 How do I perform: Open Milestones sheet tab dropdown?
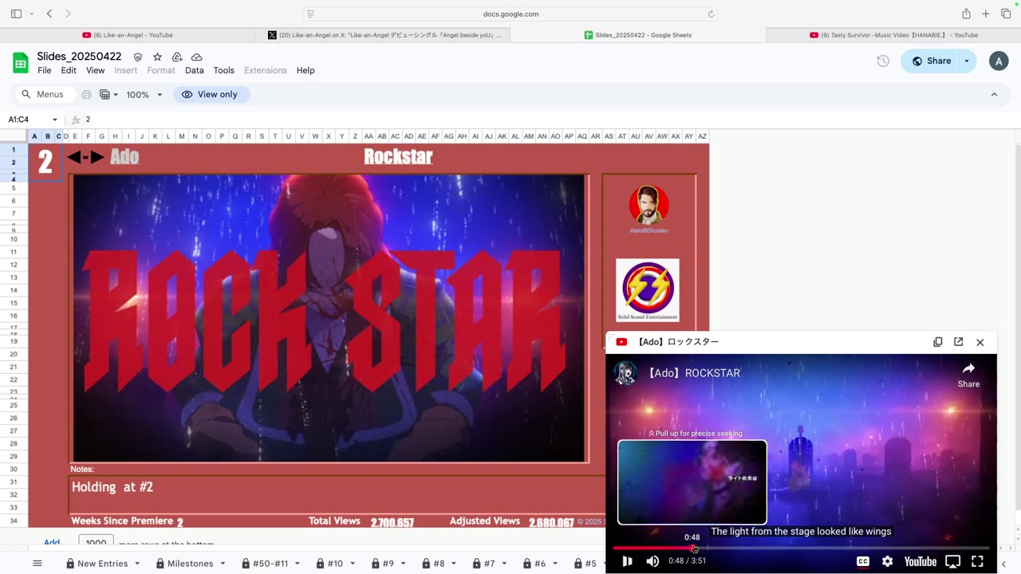pos(223,563)
